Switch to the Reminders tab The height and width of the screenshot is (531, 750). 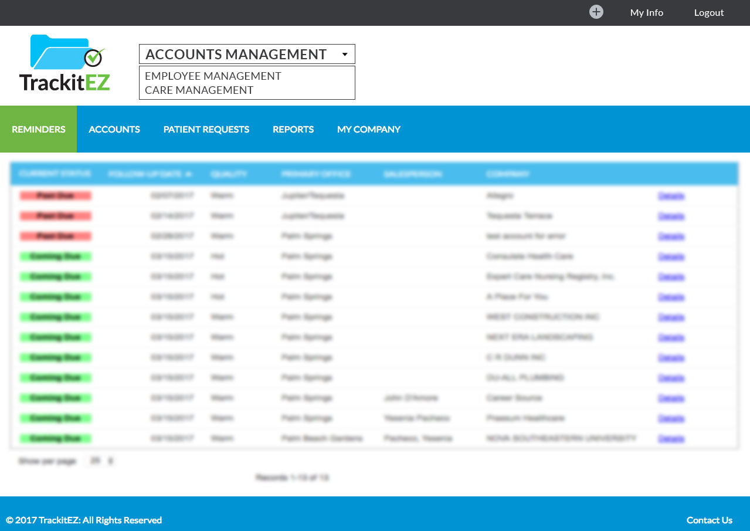[x=39, y=129]
